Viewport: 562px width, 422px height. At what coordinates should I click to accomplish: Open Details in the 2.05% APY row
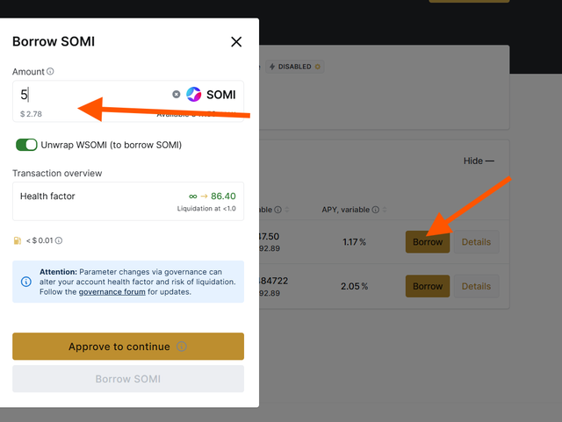(476, 286)
